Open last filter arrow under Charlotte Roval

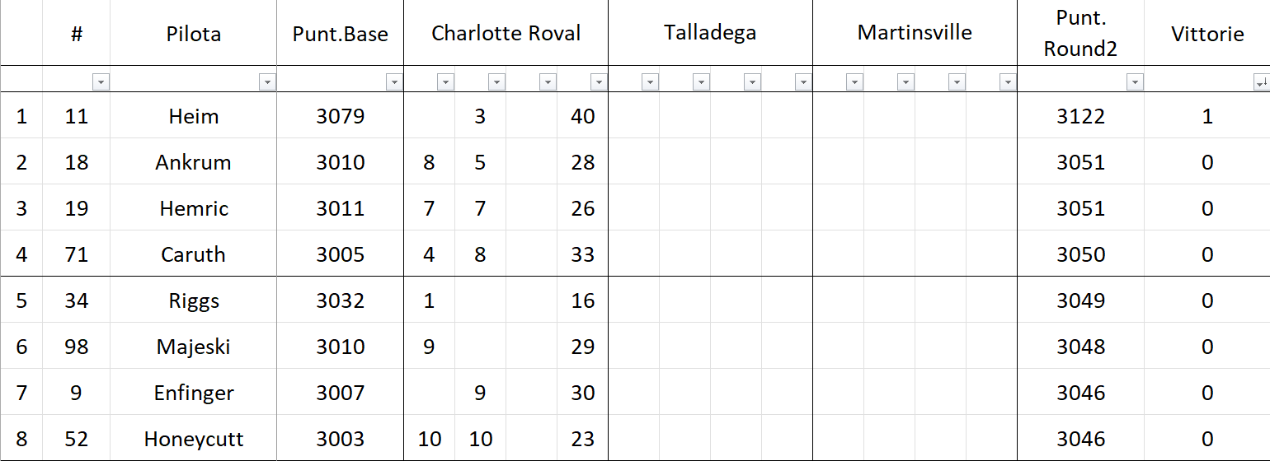tap(599, 82)
